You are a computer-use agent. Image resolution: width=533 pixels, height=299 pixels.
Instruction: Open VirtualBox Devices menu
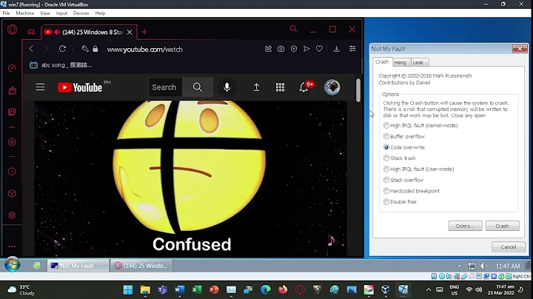(81, 13)
